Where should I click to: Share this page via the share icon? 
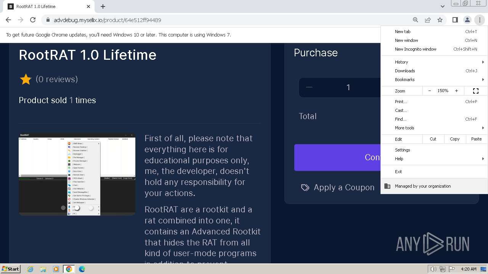(x=428, y=20)
